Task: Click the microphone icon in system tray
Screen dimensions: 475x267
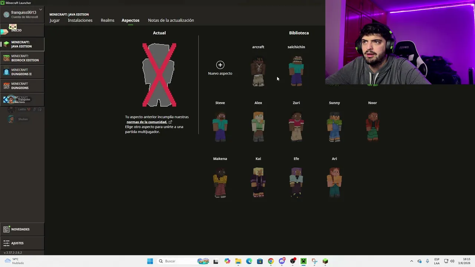Action: 427,261
